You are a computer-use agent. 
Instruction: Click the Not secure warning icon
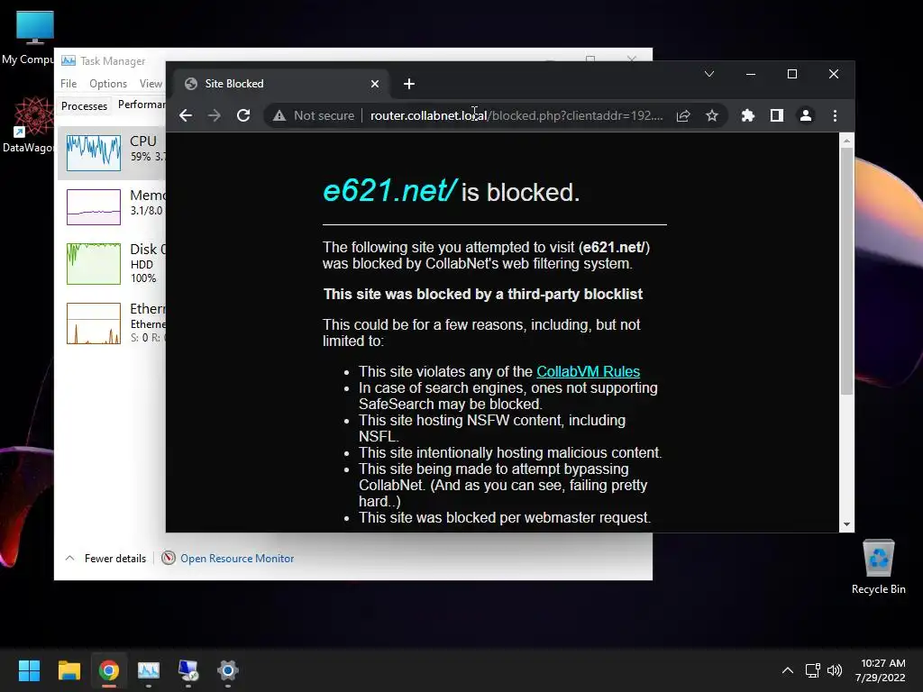279,115
